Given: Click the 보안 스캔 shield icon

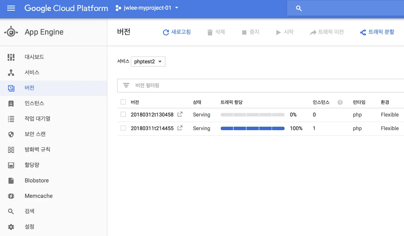Looking at the screenshot, I should 11,135.
